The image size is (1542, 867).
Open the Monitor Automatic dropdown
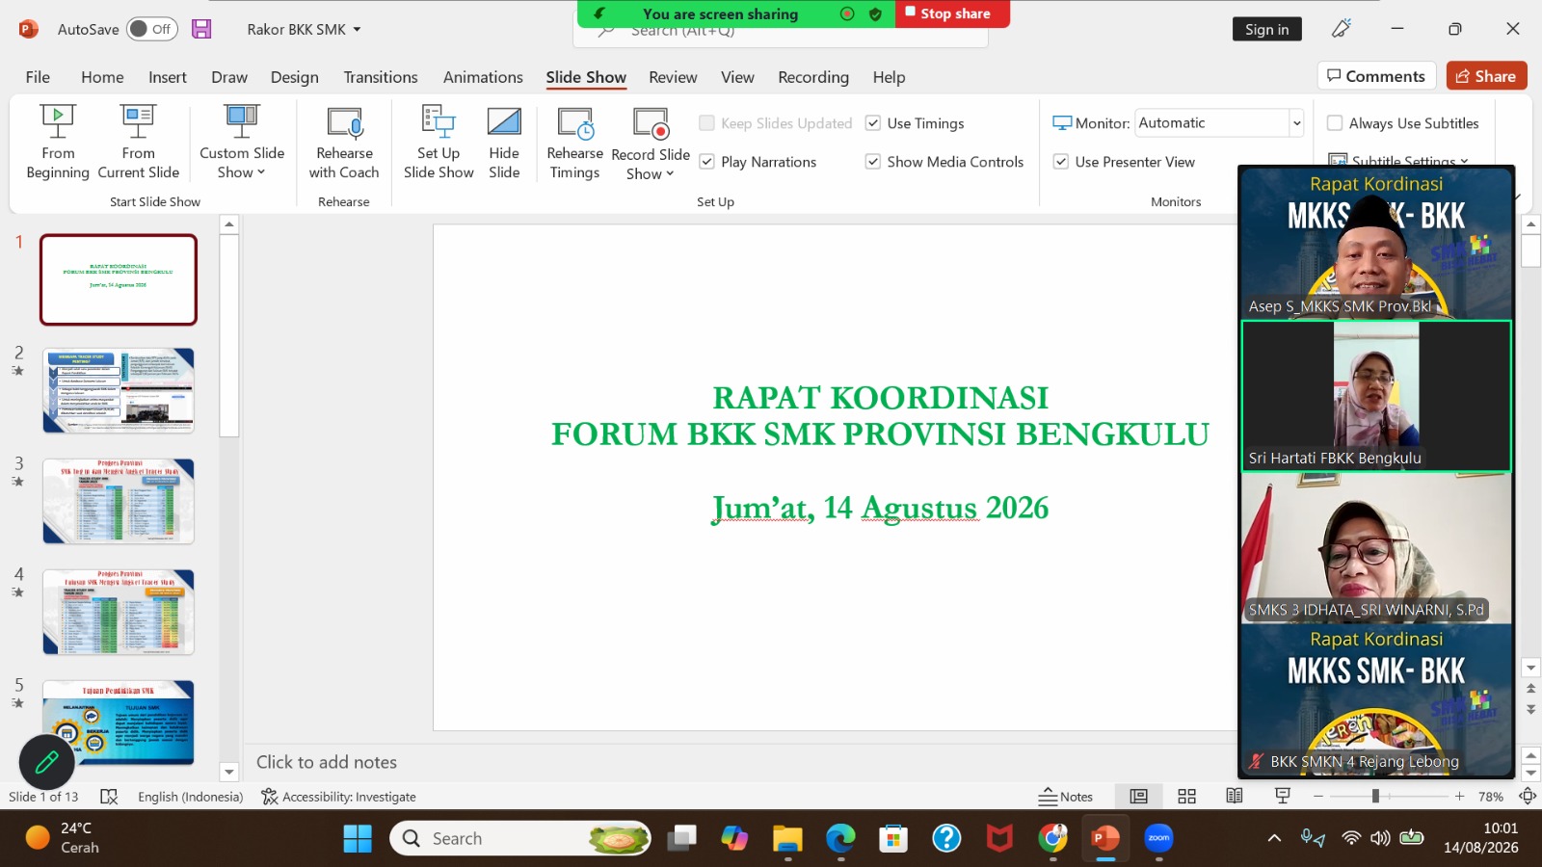click(x=1296, y=123)
